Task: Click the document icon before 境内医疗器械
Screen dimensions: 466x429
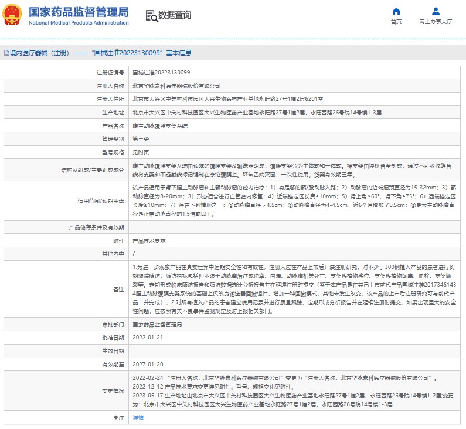Action: (x=6, y=53)
